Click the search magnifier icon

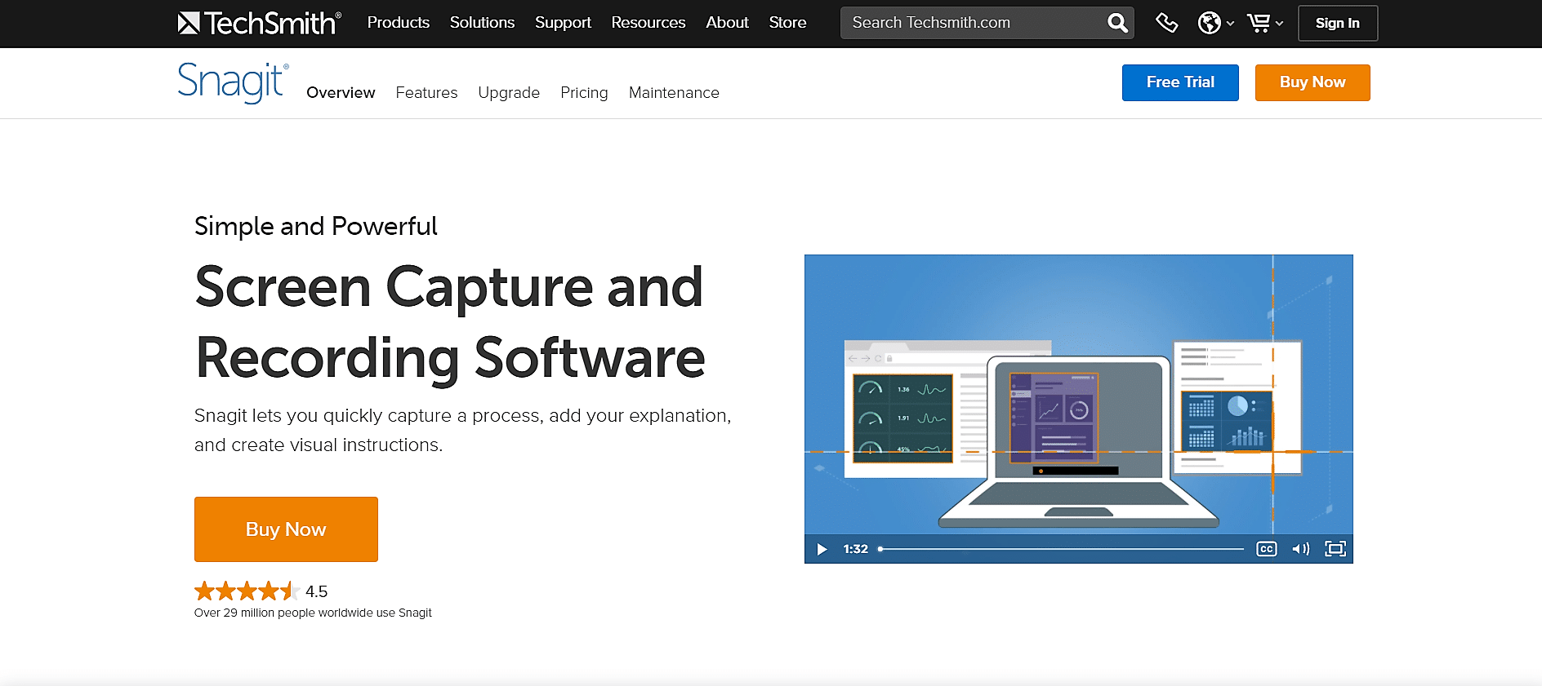tap(1117, 23)
